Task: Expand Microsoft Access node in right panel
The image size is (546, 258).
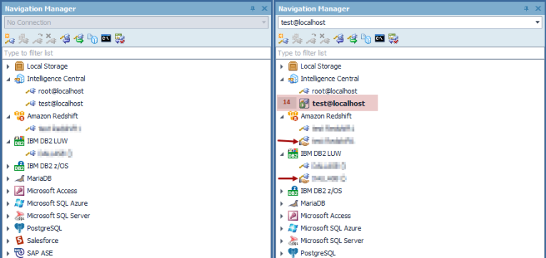Action: click(282, 216)
